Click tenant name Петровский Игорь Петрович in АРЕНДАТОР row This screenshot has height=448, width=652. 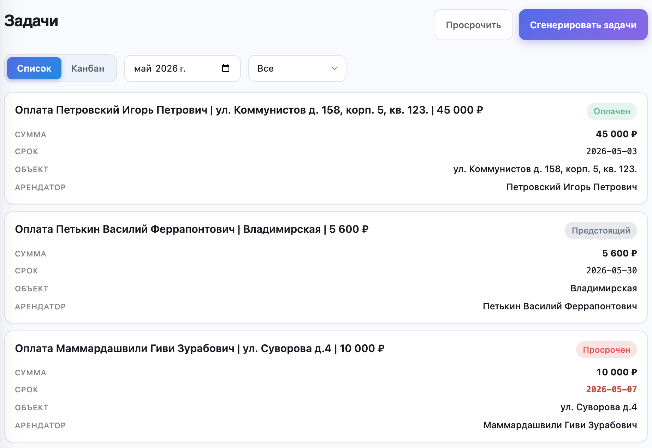(x=571, y=187)
